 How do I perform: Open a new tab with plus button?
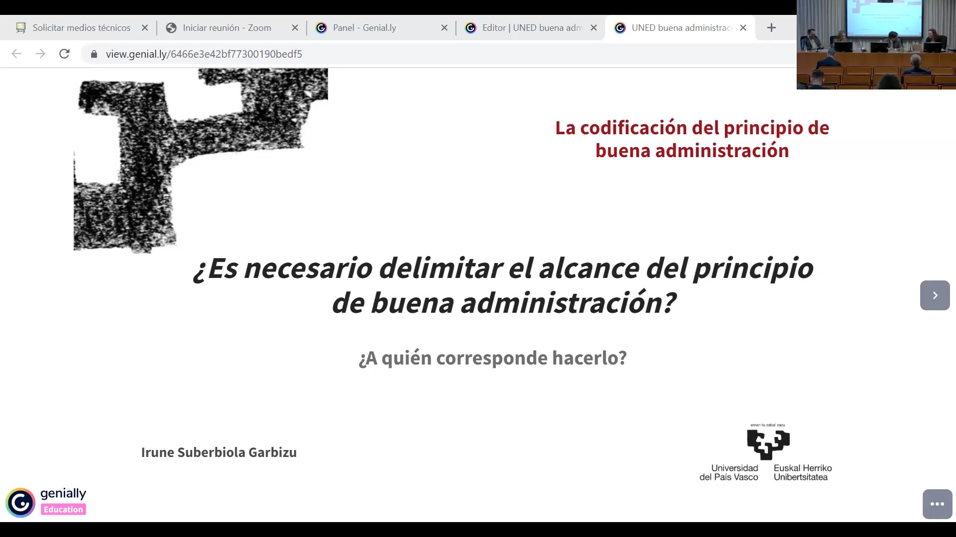(771, 28)
